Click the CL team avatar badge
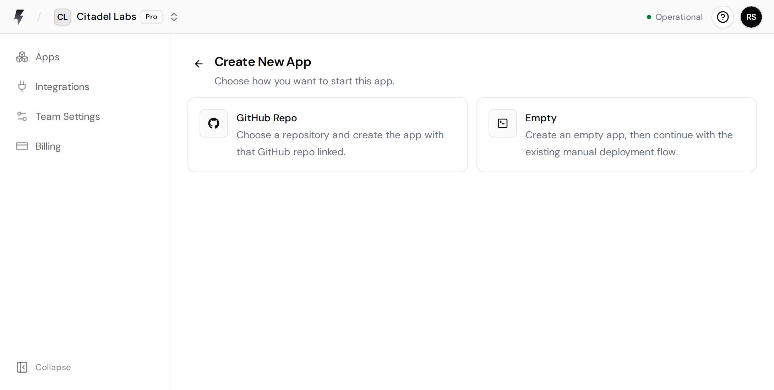 pos(62,17)
